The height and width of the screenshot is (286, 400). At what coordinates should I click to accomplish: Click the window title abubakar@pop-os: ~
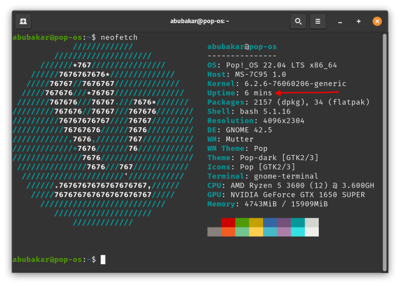(x=199, y=21)
